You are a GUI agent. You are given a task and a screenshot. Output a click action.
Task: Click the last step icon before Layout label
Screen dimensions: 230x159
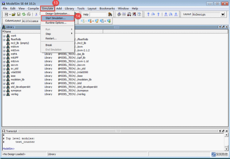[176, 14]
